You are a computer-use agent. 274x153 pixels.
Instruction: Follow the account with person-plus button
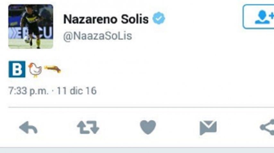(x=259, y=17)
